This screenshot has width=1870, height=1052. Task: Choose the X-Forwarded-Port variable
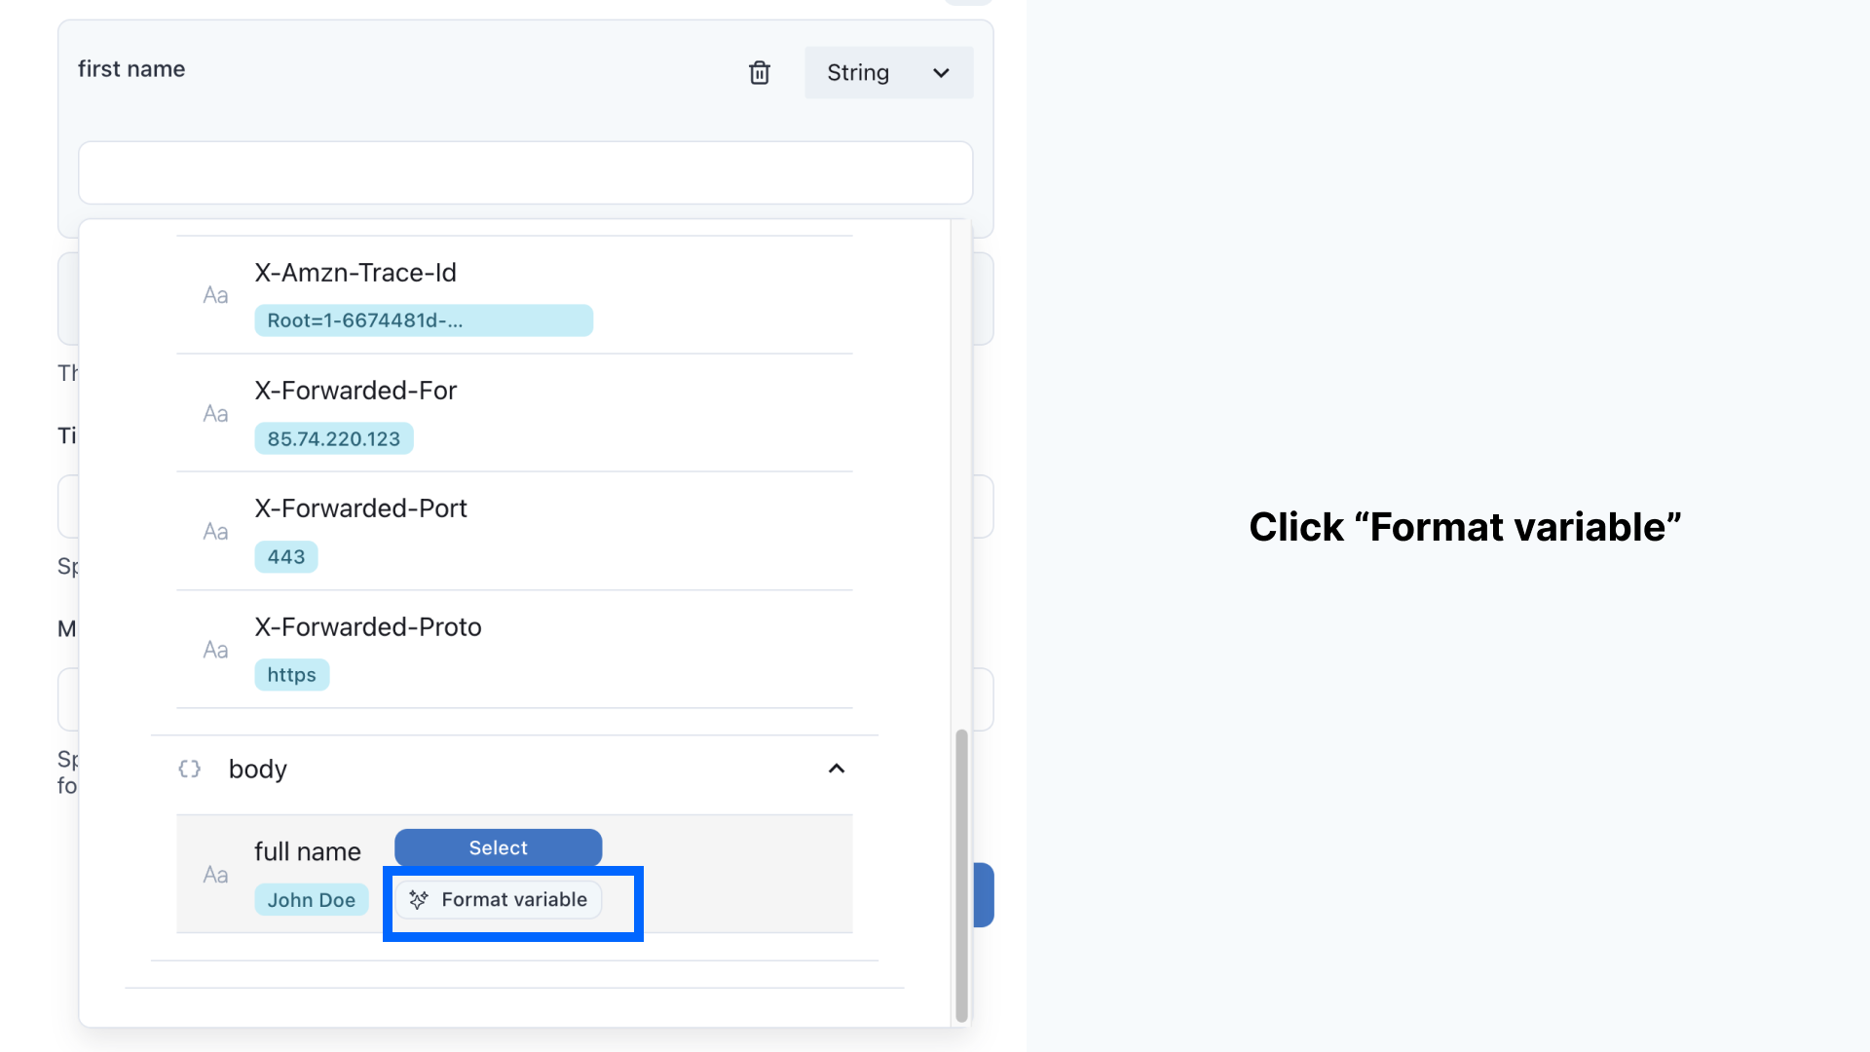tap(514, 531)
